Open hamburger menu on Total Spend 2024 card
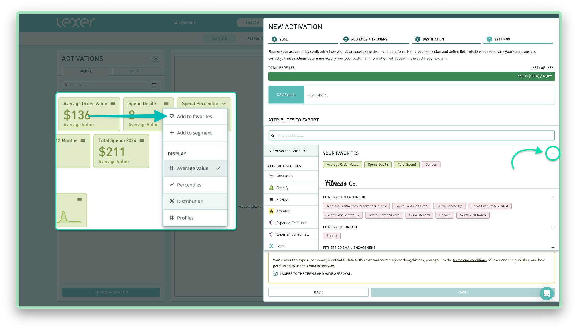This screenshot has height=330, width=578. point(142,140)
